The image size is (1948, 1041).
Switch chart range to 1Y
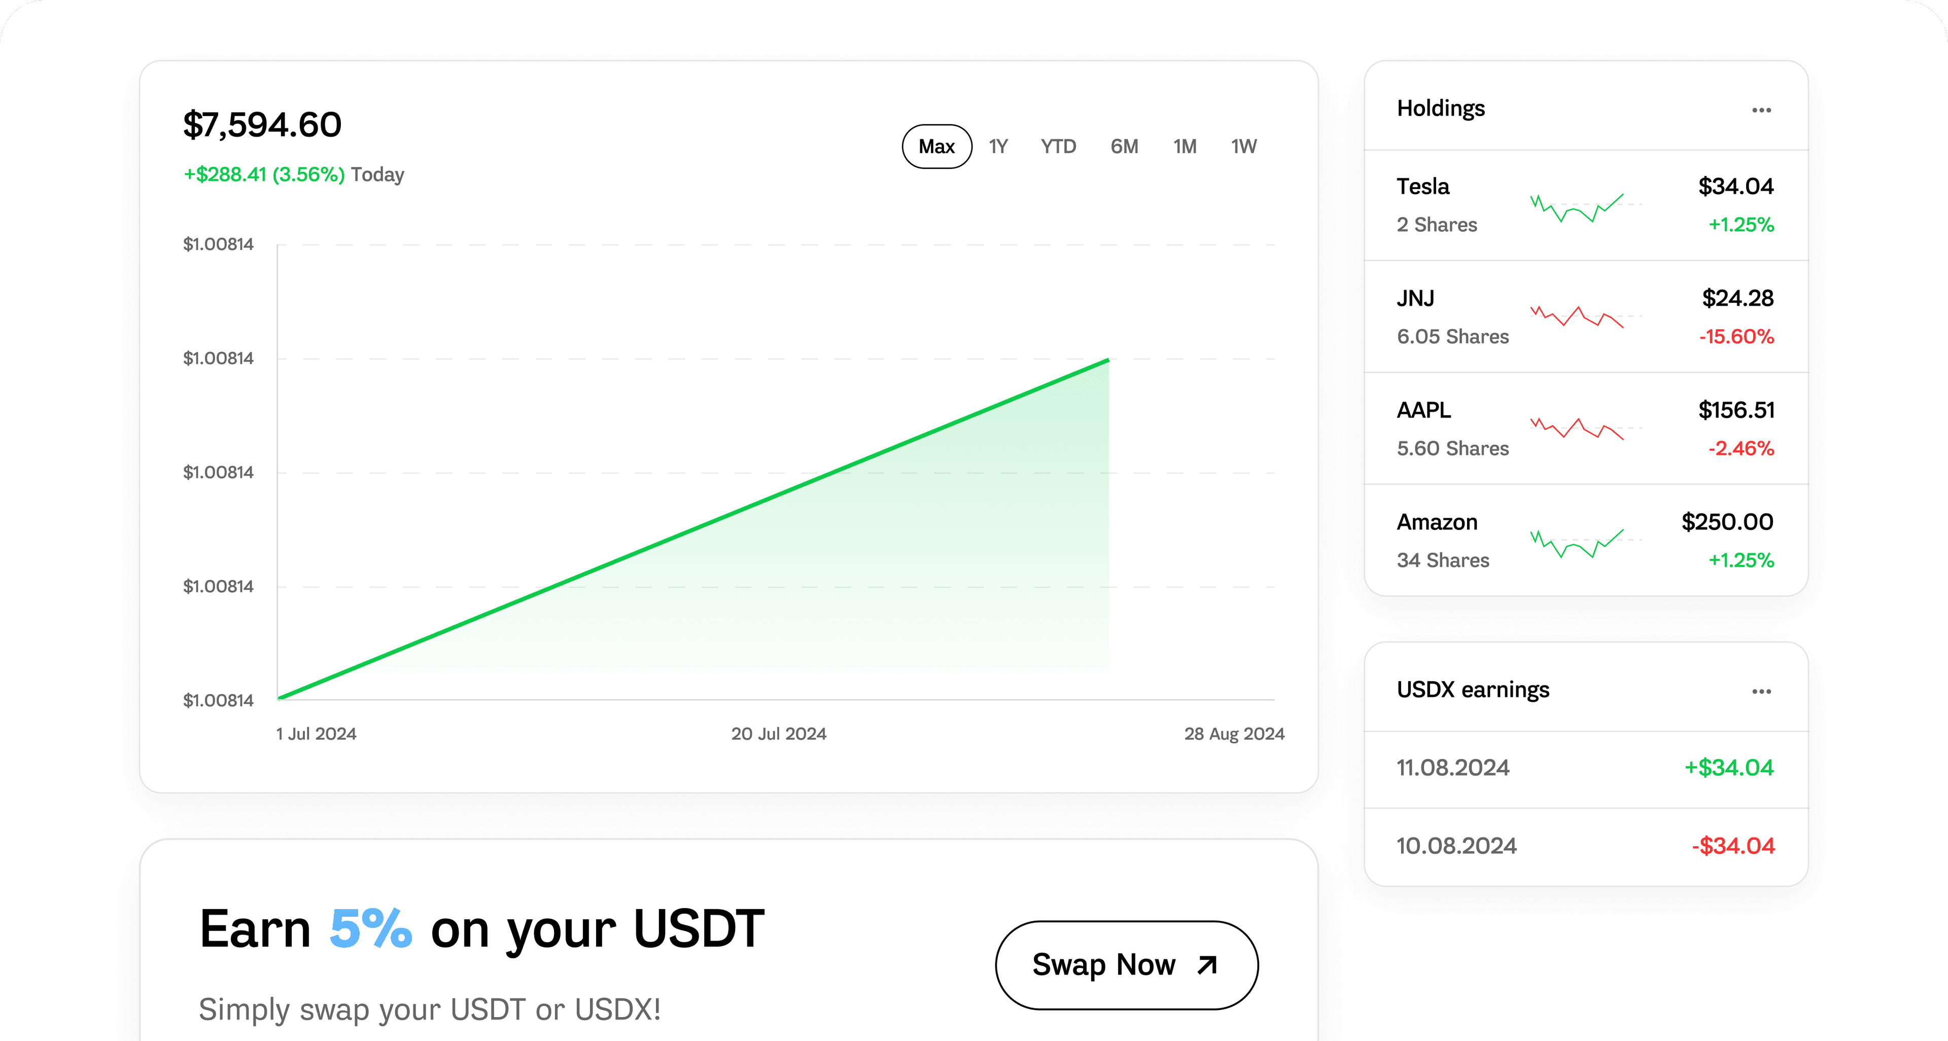coord(998,147)
